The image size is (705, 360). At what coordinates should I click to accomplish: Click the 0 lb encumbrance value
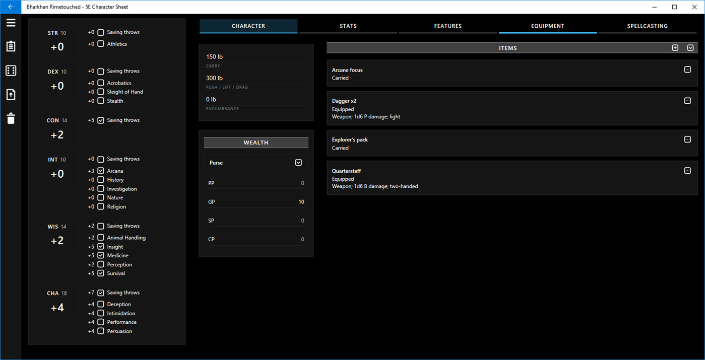[x=211, y=100]
